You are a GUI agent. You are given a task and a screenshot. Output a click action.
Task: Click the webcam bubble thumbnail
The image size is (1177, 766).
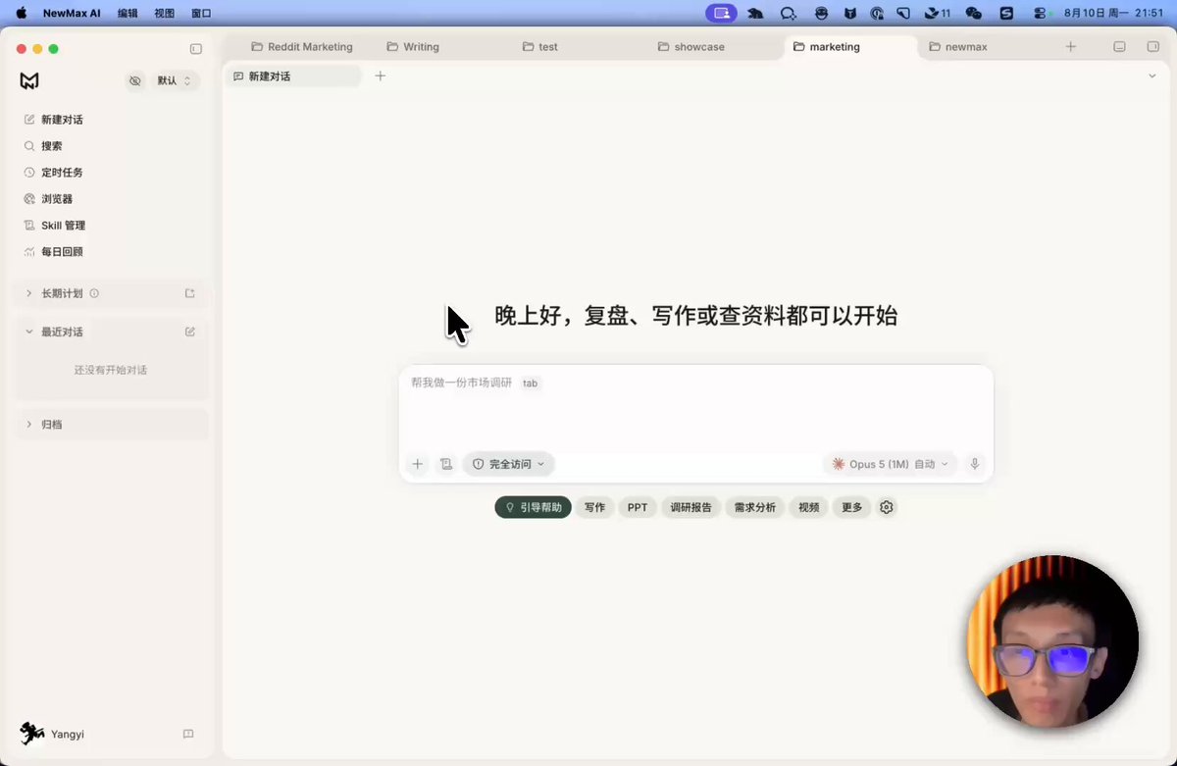(x=1052, y=642)
